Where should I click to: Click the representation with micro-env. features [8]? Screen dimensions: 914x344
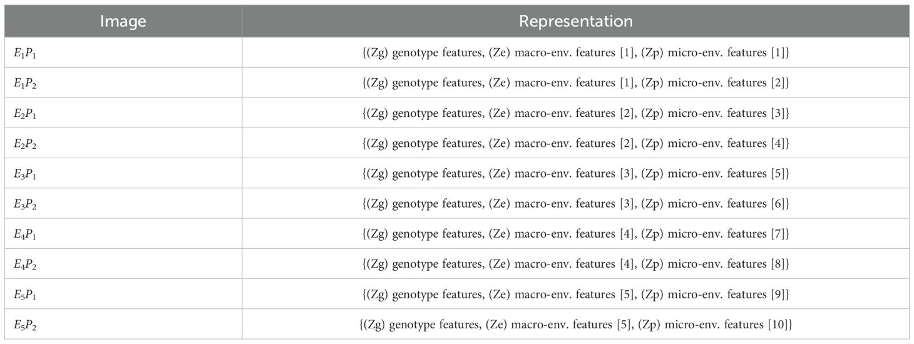(x=575, y=265)
